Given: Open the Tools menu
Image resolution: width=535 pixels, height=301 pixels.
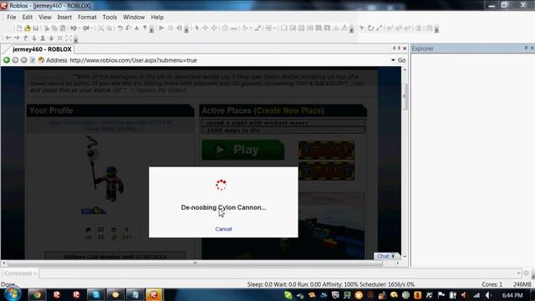Looking at the screenshot, I should click(x=110, y=17).
